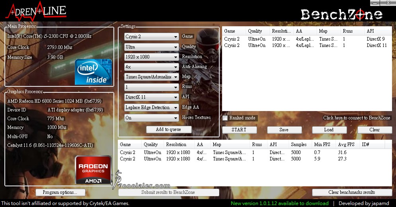The height and width of the screenshot is (207, 396).
Task: Click results Avg FPS column header
Action: click(347, 145)
